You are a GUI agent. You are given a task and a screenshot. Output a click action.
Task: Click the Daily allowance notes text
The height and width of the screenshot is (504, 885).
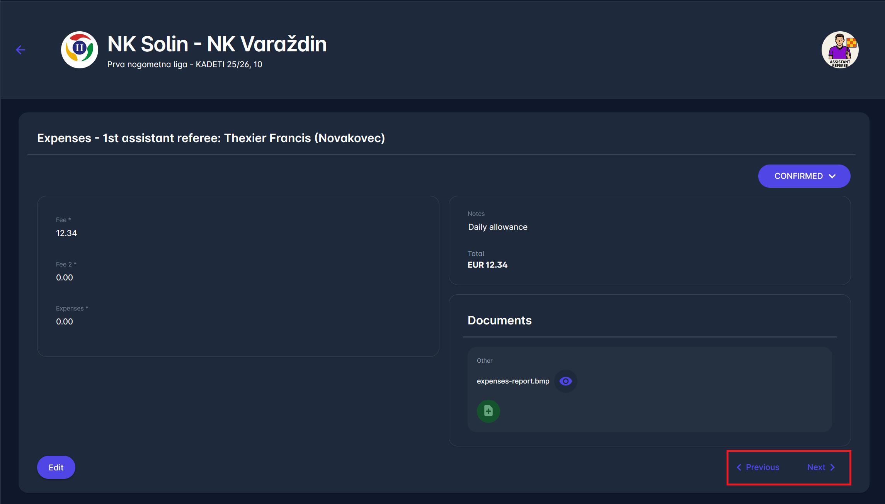pyautogui.click(x=498, y=227)
